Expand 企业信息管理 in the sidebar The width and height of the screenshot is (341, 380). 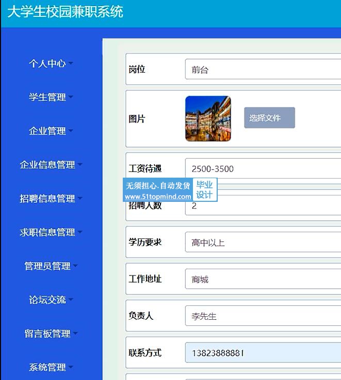51,165
